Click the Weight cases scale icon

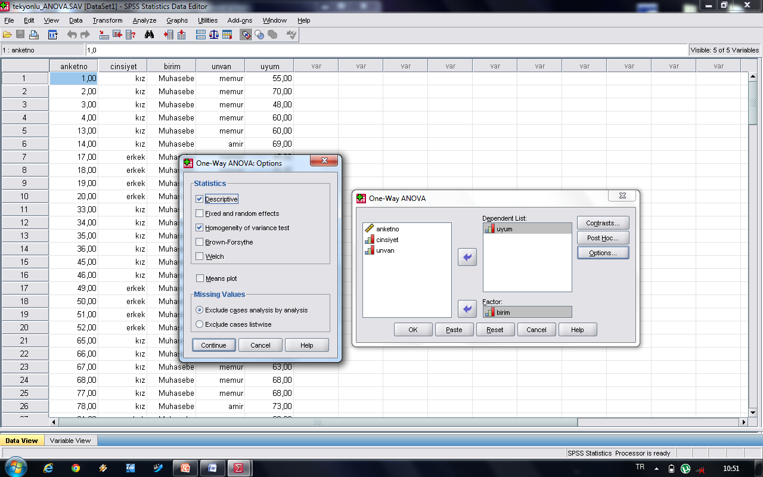click(214, 35)
